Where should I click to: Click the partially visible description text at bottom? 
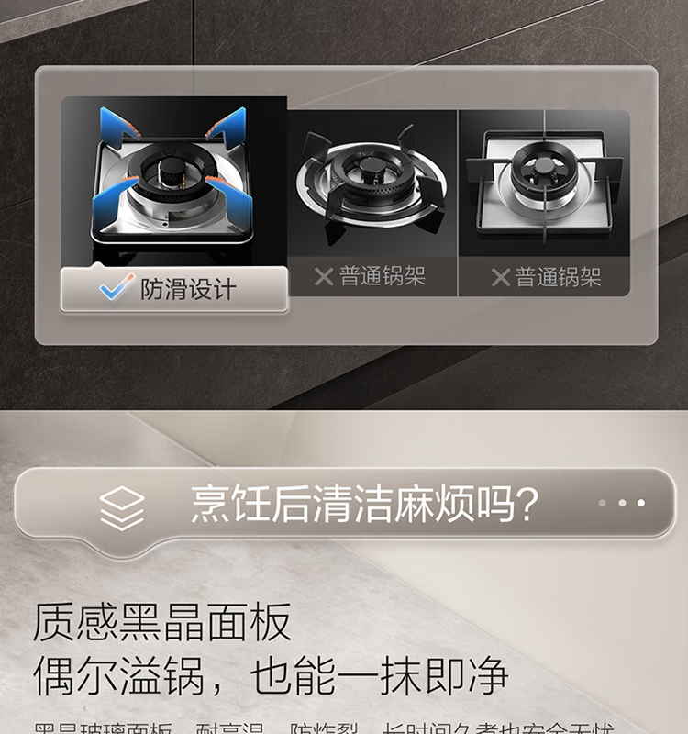(323, 728)
